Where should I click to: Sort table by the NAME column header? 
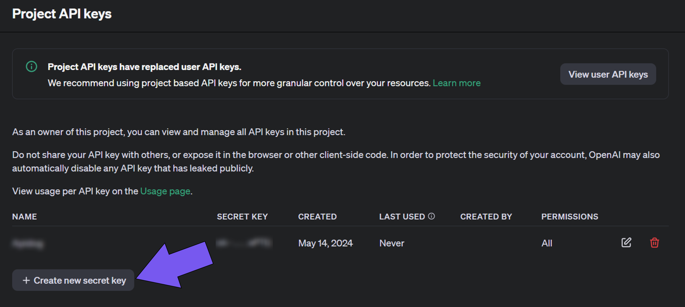pos(24,217)
